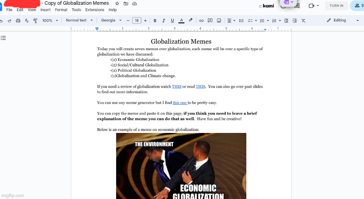Screen dimensions: 364x199
Task: Click the bulleted list icon
Action: tap(262, 21)
